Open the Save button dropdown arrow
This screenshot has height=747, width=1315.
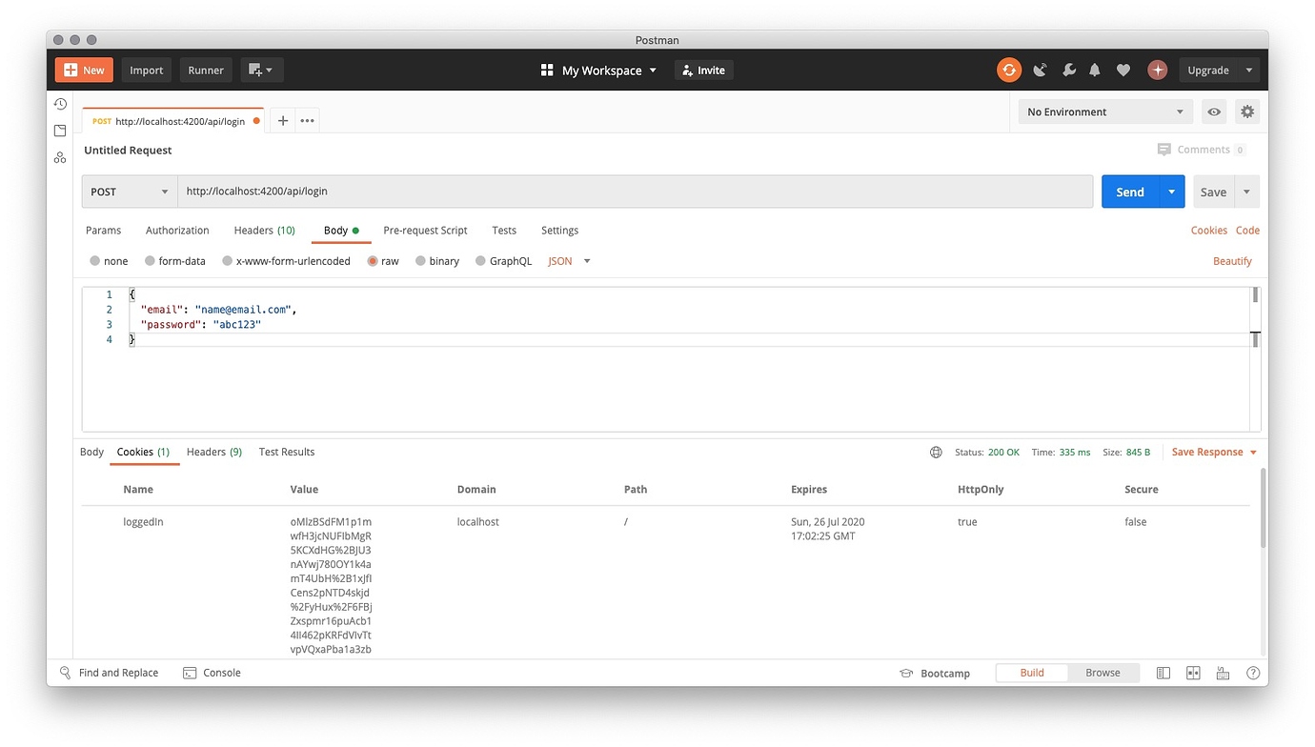pyautogui.click(x=1246, y=192)
